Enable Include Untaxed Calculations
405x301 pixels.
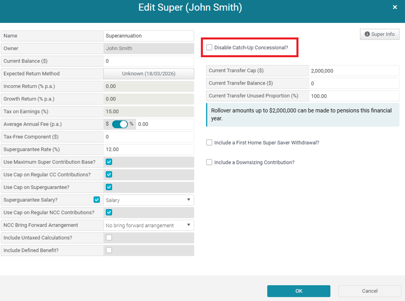tap(109, 238)
